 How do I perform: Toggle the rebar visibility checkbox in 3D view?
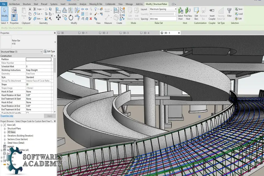pos(199,117)
